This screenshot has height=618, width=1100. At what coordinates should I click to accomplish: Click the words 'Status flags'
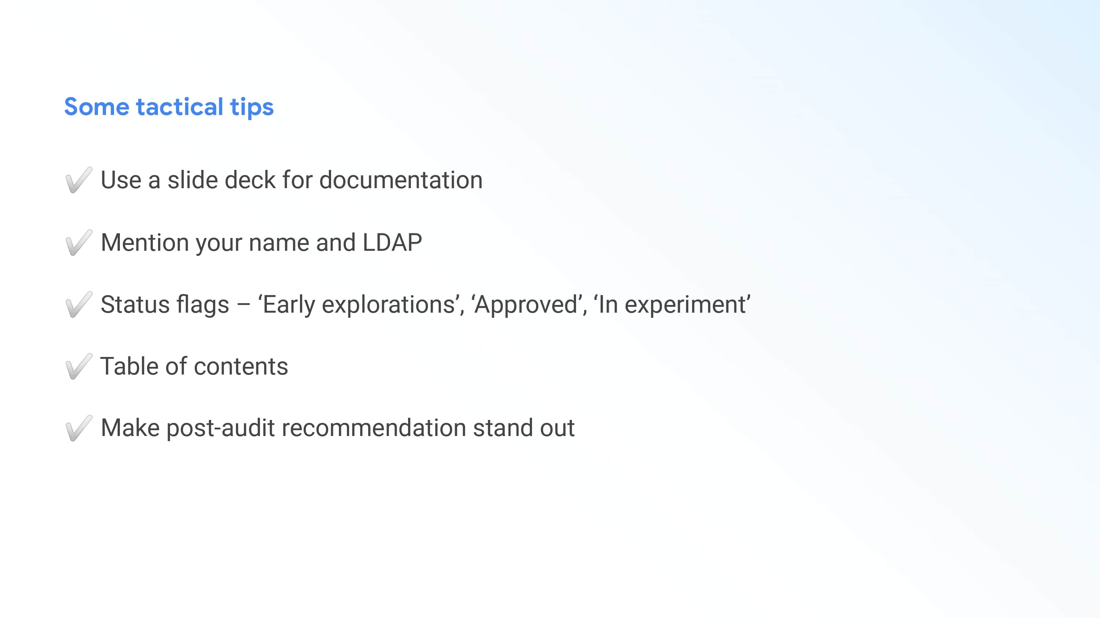coord(165,305)
